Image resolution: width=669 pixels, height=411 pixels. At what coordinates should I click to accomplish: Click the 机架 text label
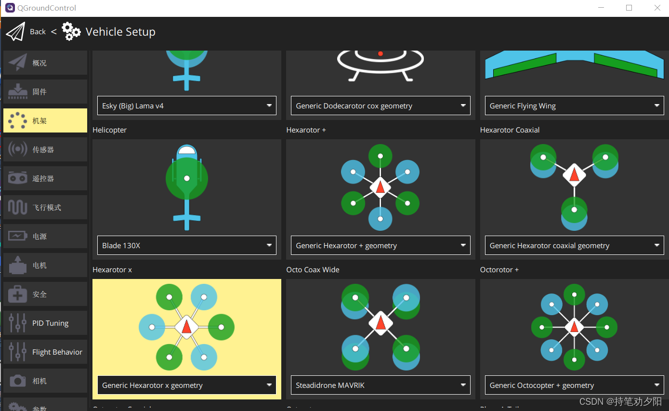39,121
